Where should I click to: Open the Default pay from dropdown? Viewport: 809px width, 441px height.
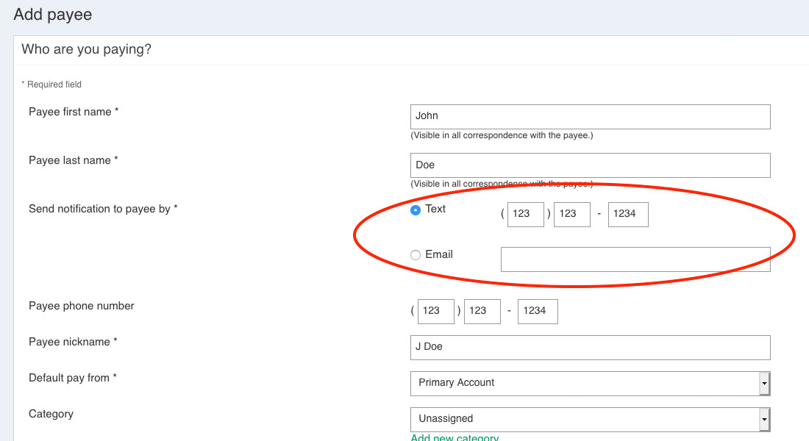pos(590,383)
